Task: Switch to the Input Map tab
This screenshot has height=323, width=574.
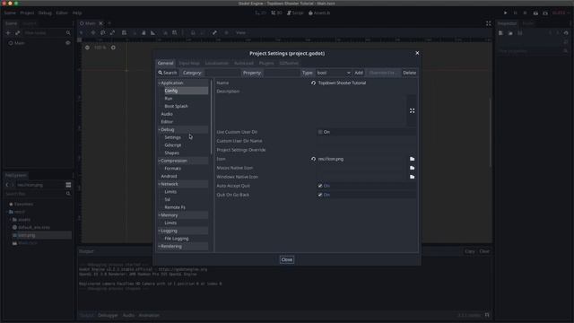Action: [189, 63]
